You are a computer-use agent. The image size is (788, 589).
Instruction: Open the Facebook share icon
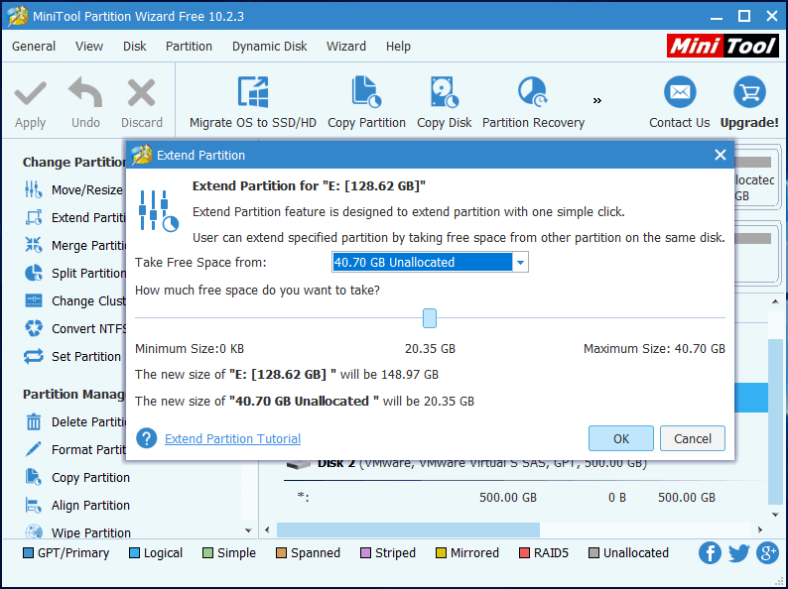[710, 553]
